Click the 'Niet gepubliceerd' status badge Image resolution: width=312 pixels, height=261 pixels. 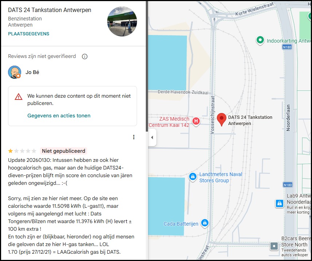pos(63,151)
